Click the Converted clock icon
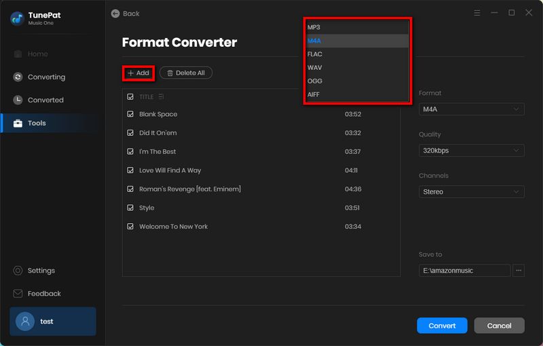The height and width of the screenshot is (346, 543). click(x=18, y=100)
